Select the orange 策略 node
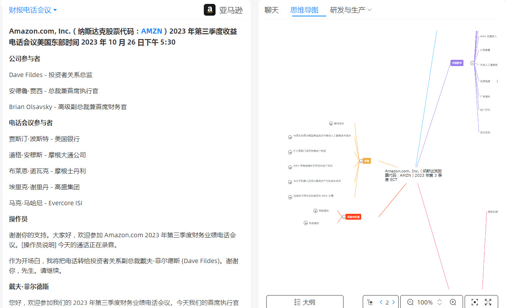This screenshot has height=308, width=506. coord(367,161)
